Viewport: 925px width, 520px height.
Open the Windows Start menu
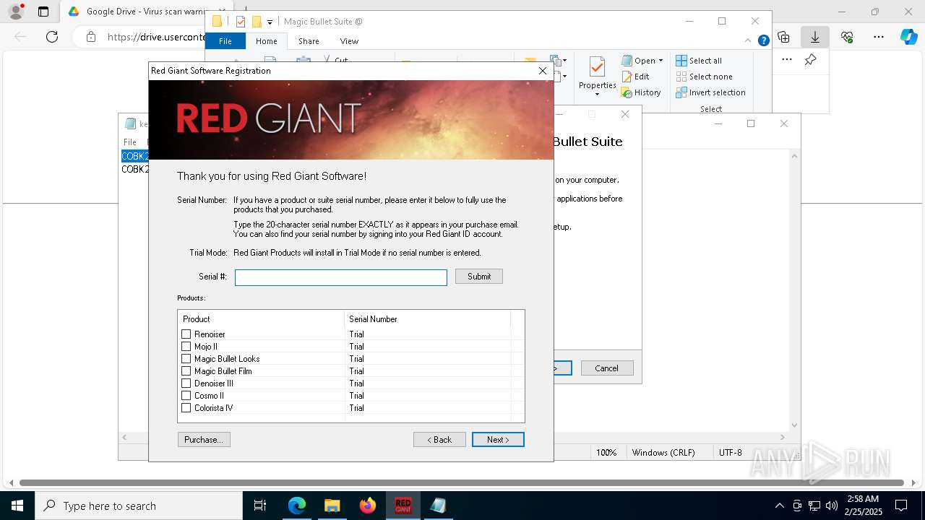coord(17,506)
